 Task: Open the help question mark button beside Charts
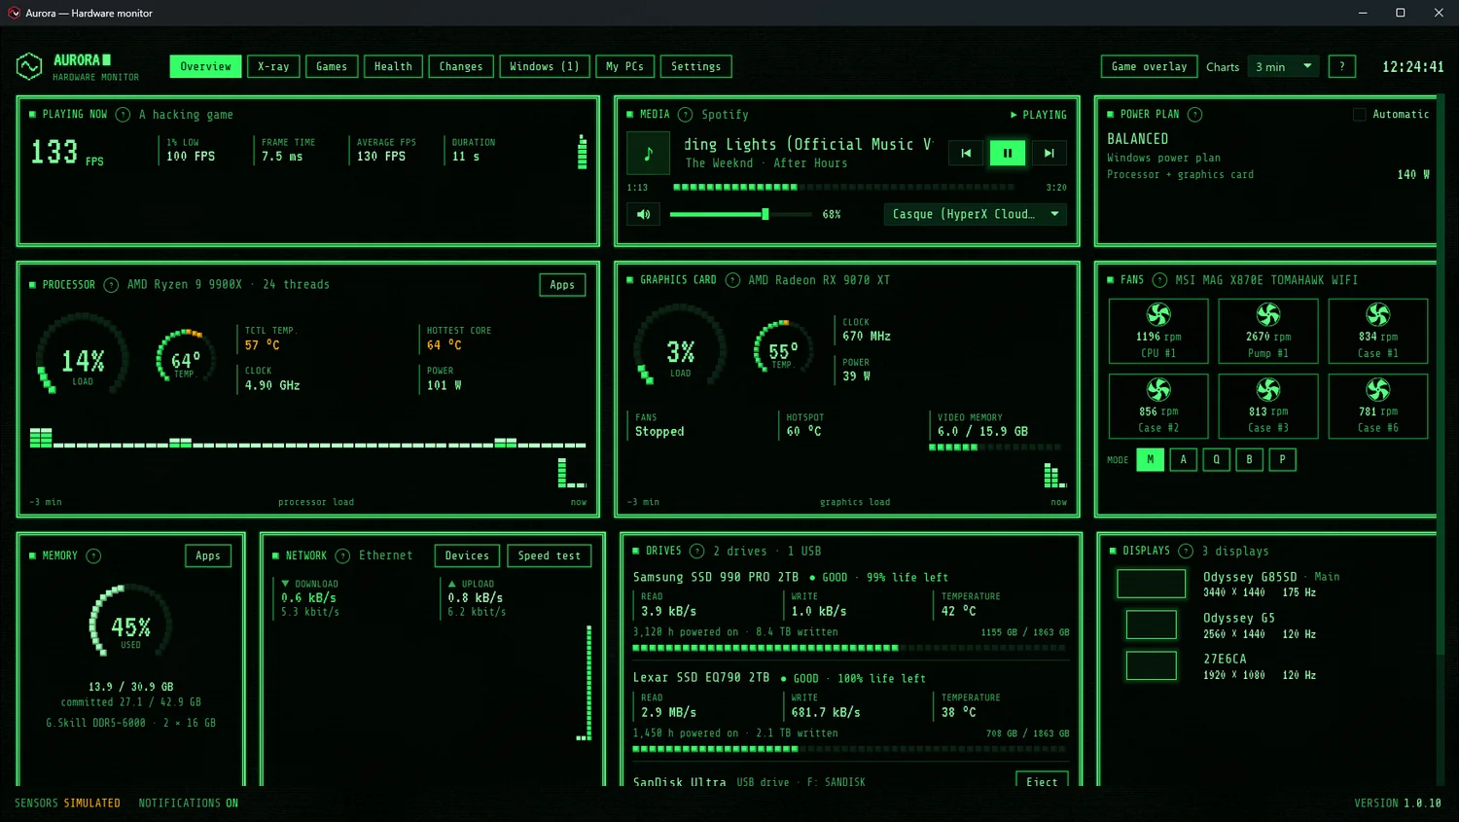pyautogui.click(x=1342, y=66)
